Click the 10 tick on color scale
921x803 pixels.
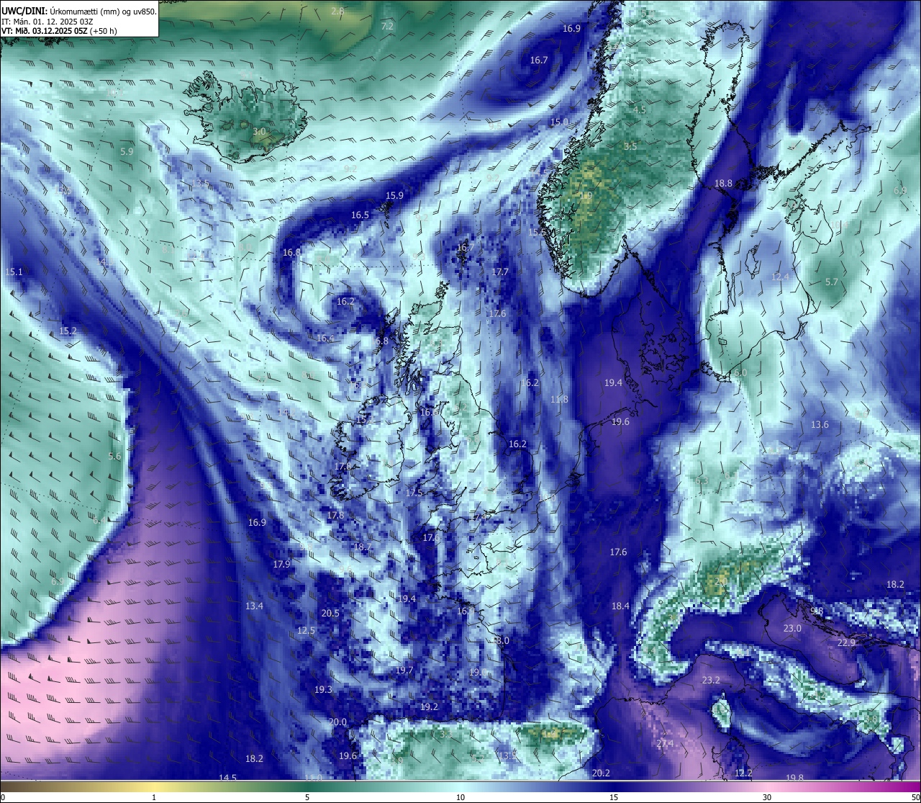(x=460, y=797)
